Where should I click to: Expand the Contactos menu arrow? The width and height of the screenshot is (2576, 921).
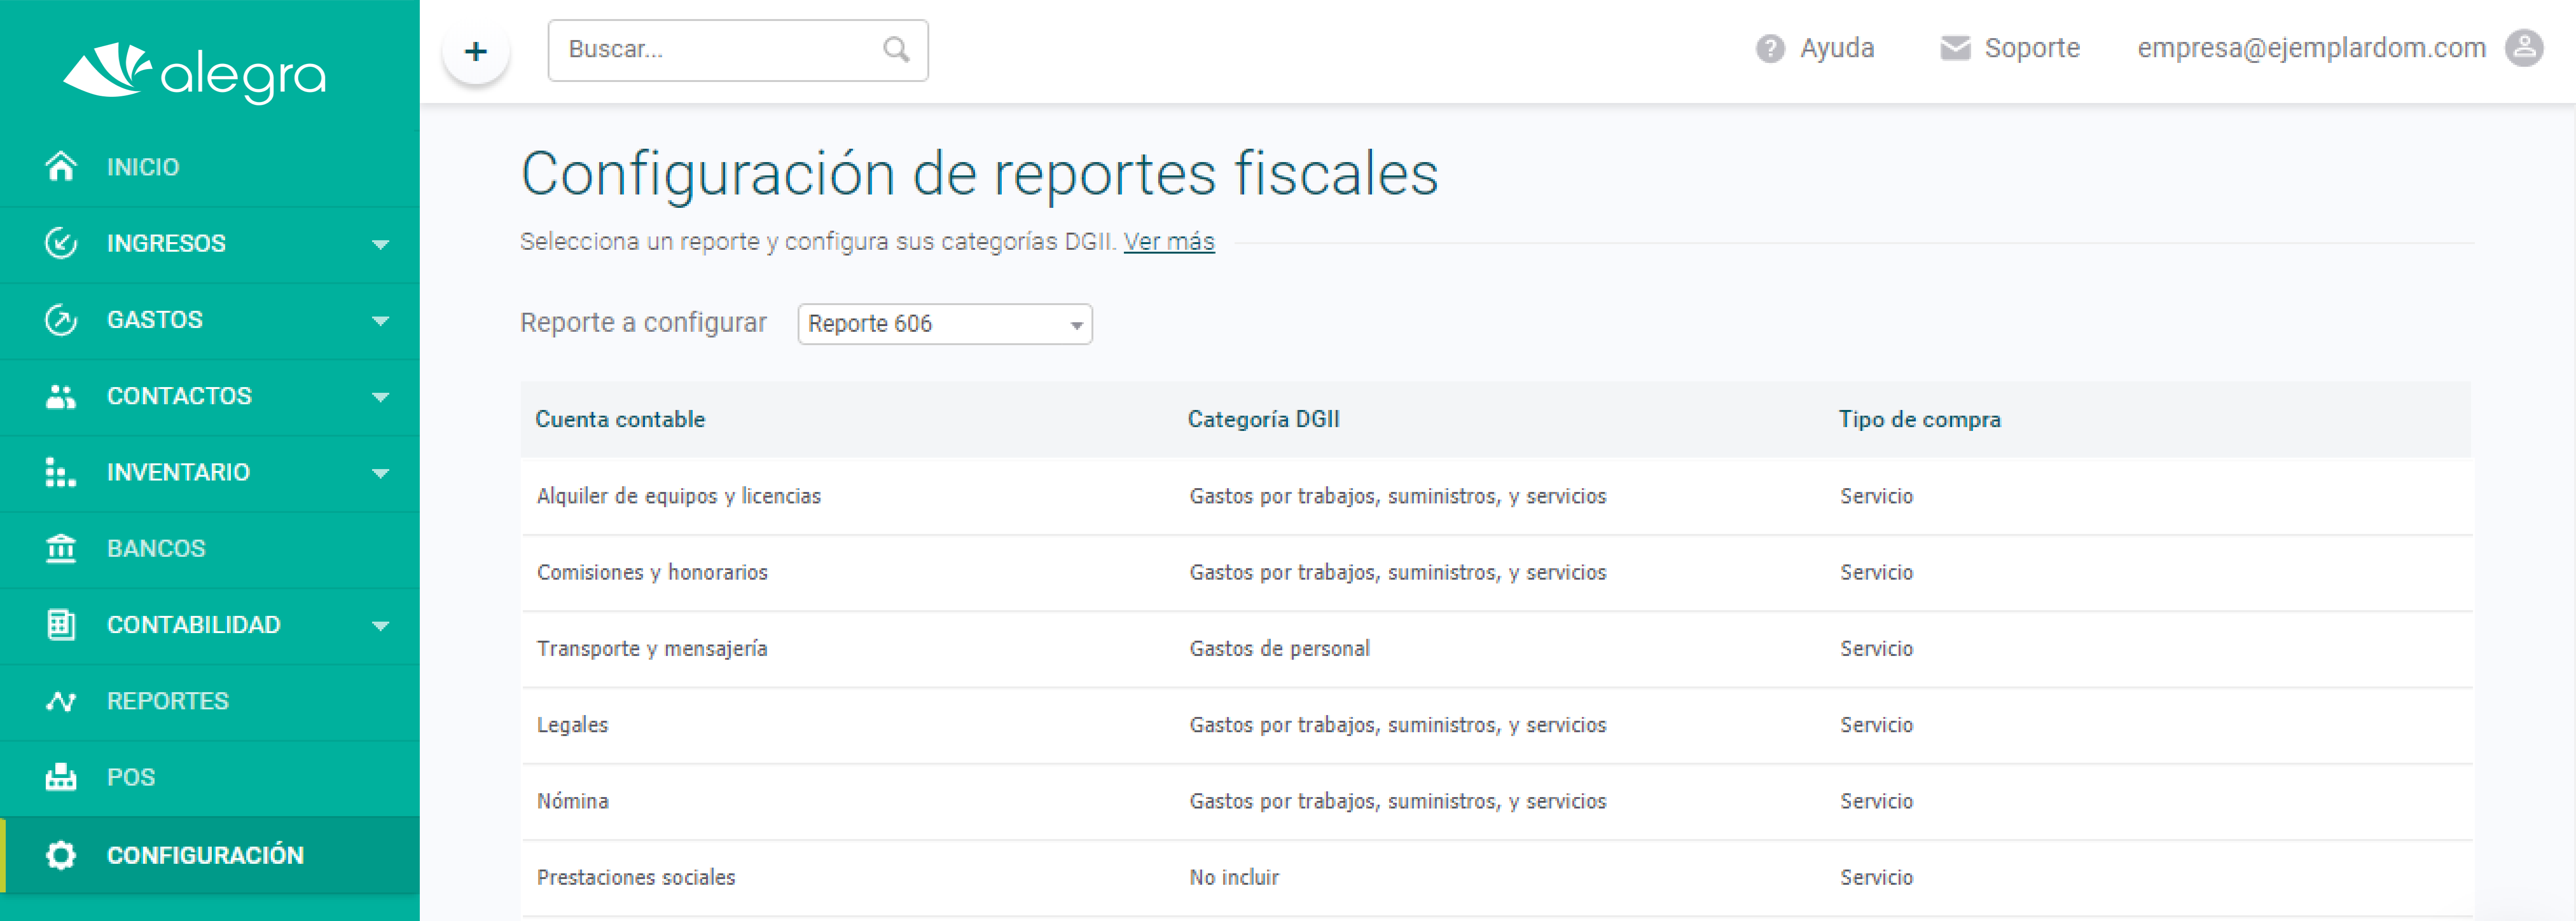pyautogui.click(x=380, y=397)
